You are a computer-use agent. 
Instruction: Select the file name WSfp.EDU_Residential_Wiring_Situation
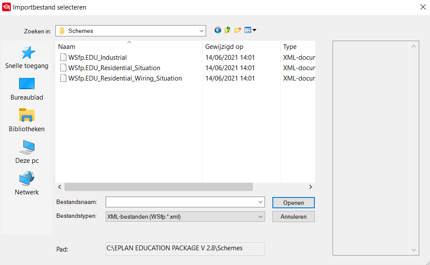click(125, 78)
